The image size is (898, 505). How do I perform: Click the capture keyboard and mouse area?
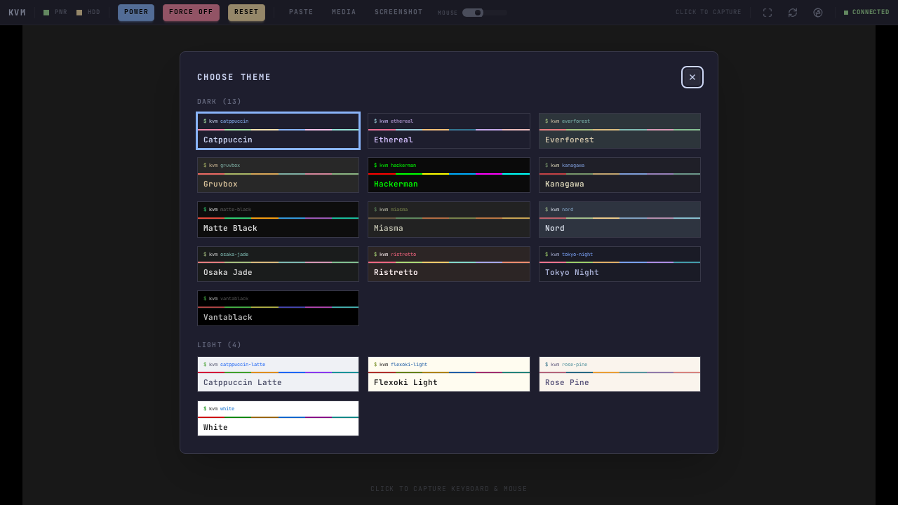(x=449, y=488)
